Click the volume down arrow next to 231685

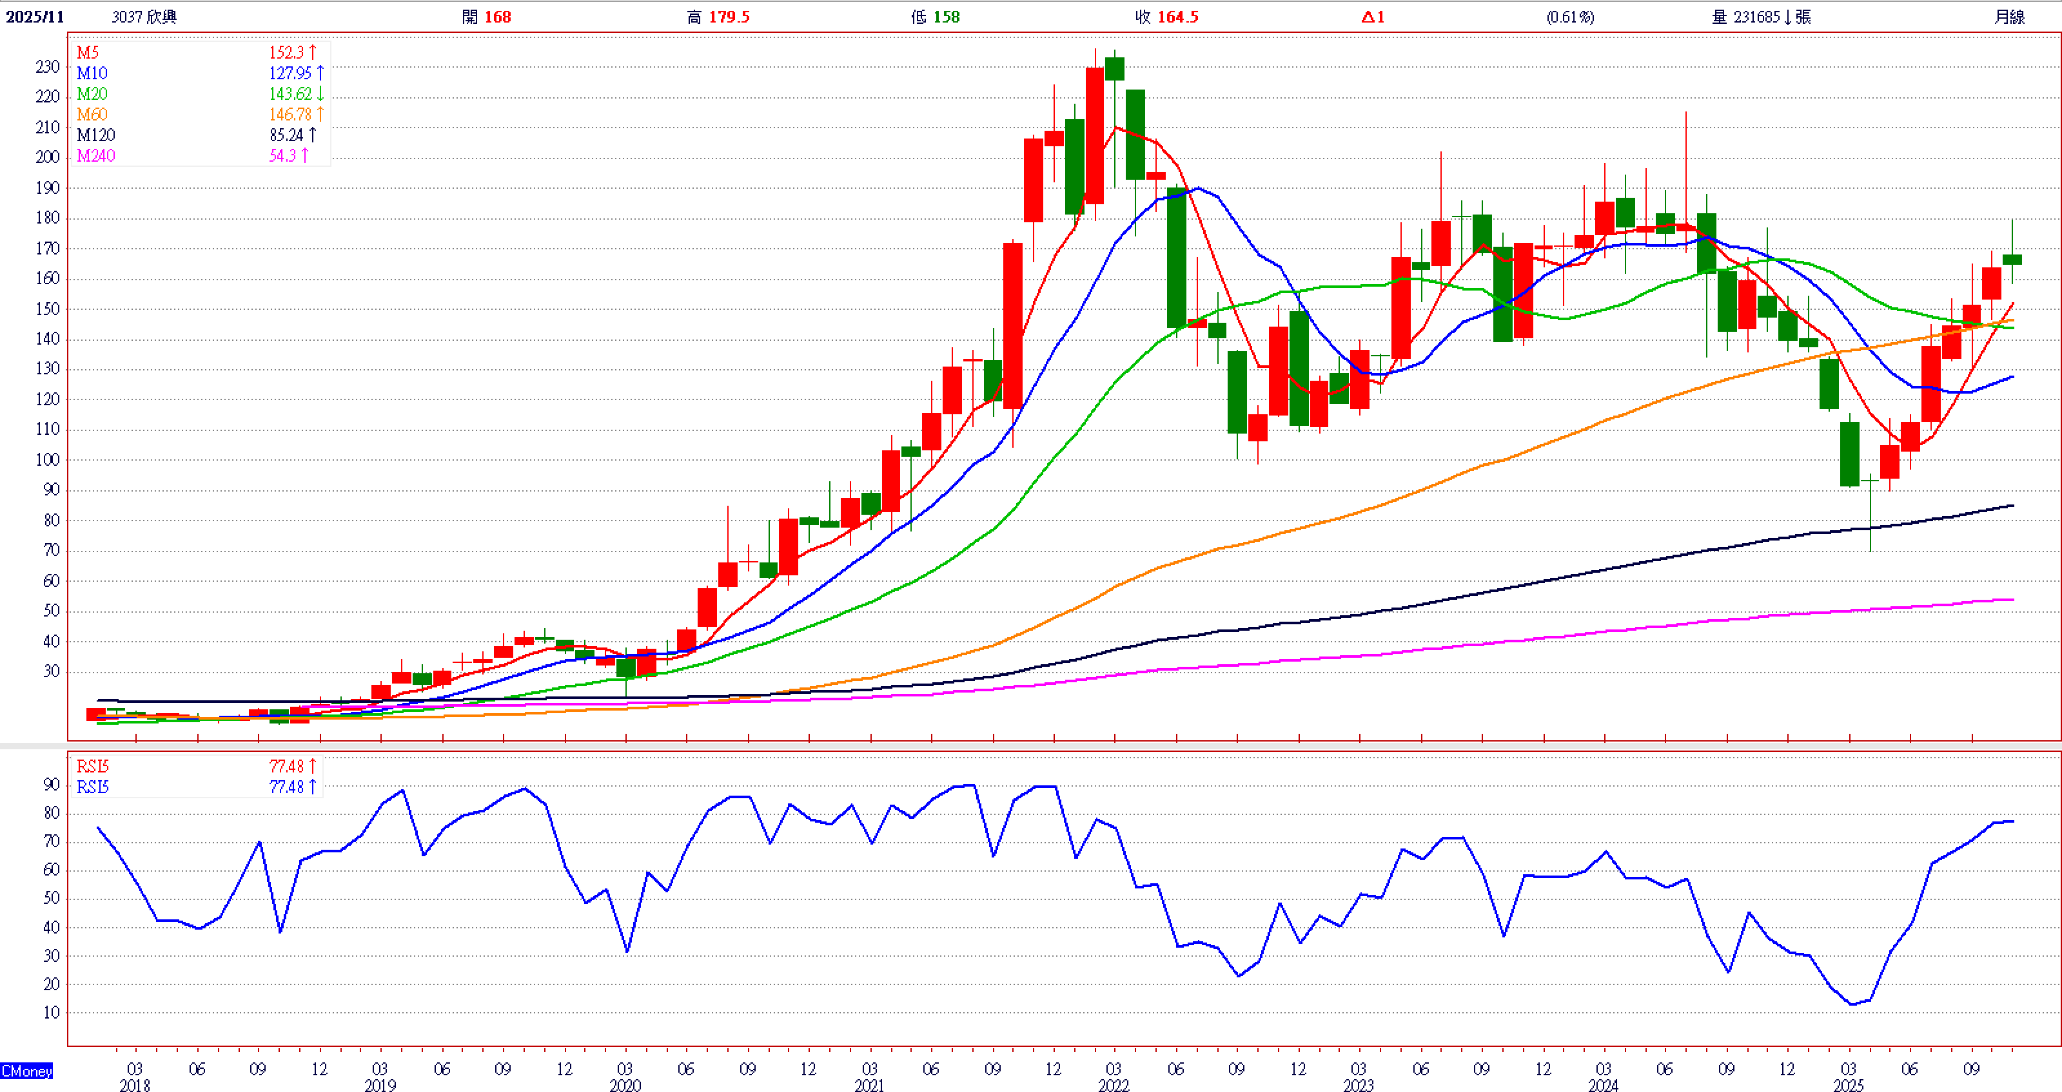pyautogui.click(x=1787, y=17)
